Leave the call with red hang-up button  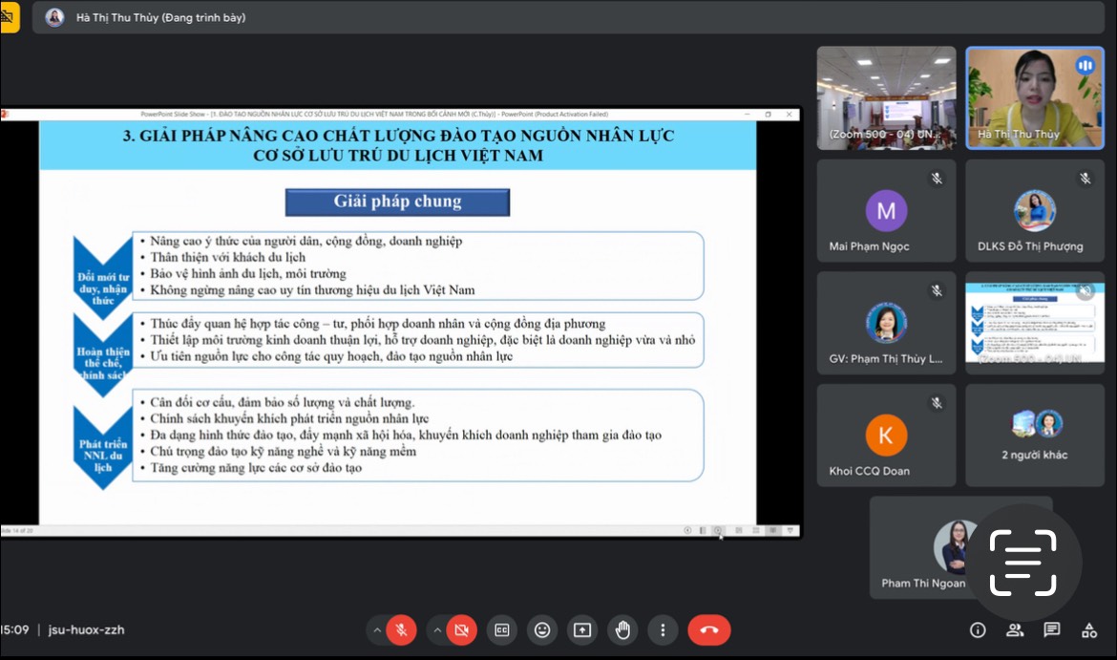click(708, 630)
